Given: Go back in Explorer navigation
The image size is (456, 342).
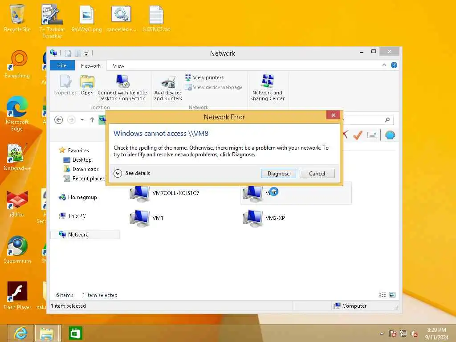Looking at the screenshot, I should click(x=58, y=120).
